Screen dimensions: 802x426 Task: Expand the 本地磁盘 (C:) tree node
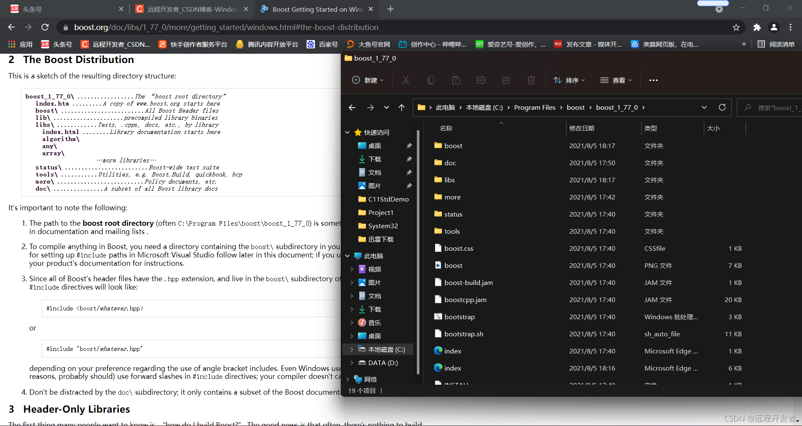(x=352, y=349)
